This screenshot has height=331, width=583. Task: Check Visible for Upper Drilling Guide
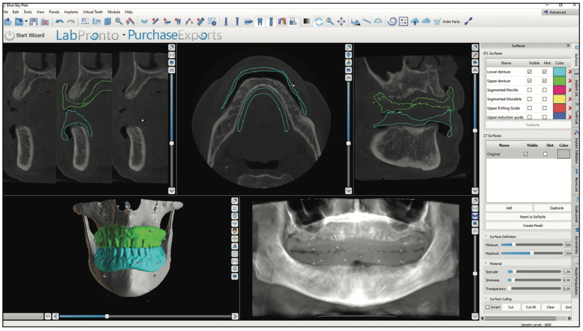point(529,108)
